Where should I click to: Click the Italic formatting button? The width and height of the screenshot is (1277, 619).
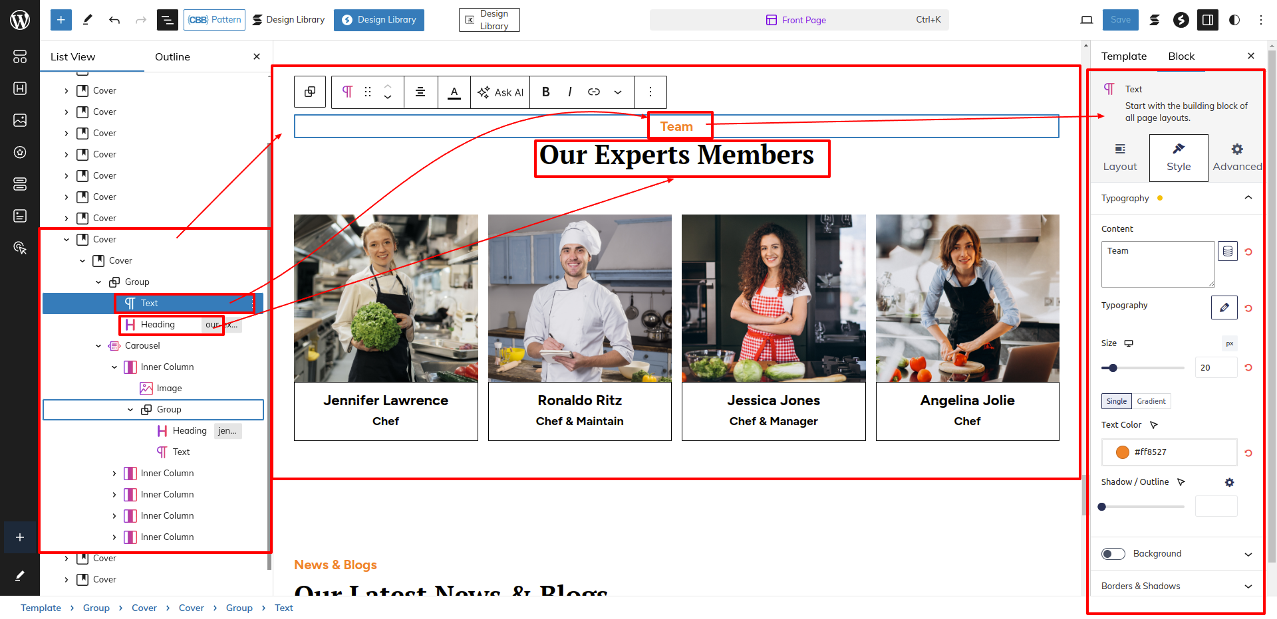(x=569, y=92)
